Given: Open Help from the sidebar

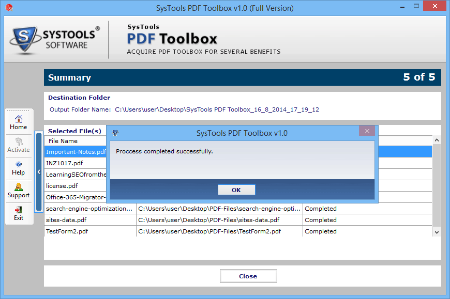Looking at the screenshot, I should (x=19, y=168).
